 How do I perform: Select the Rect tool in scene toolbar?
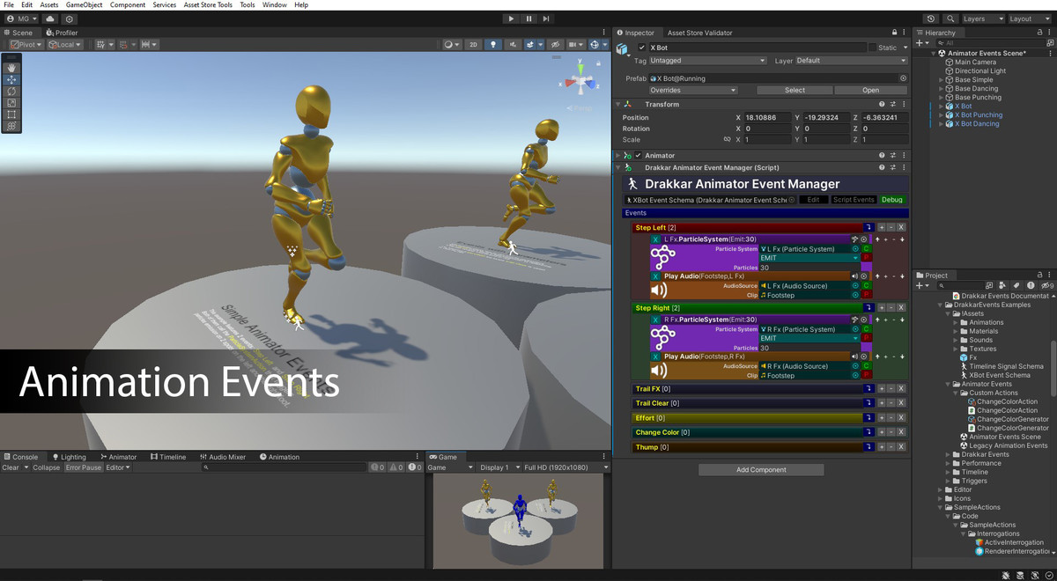[11, 114]
